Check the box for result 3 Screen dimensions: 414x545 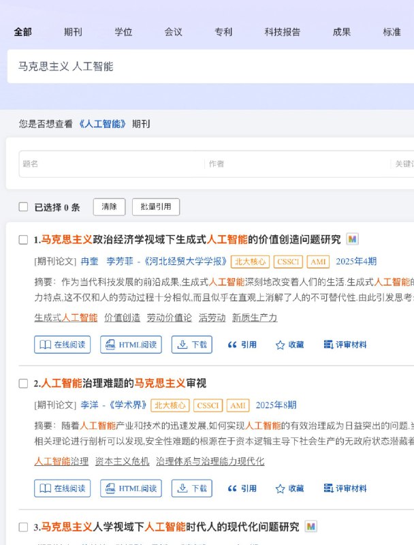point(23,527)
